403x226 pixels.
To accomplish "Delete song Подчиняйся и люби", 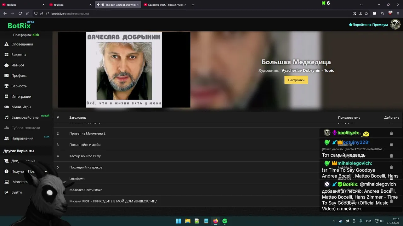I will 391,145.
